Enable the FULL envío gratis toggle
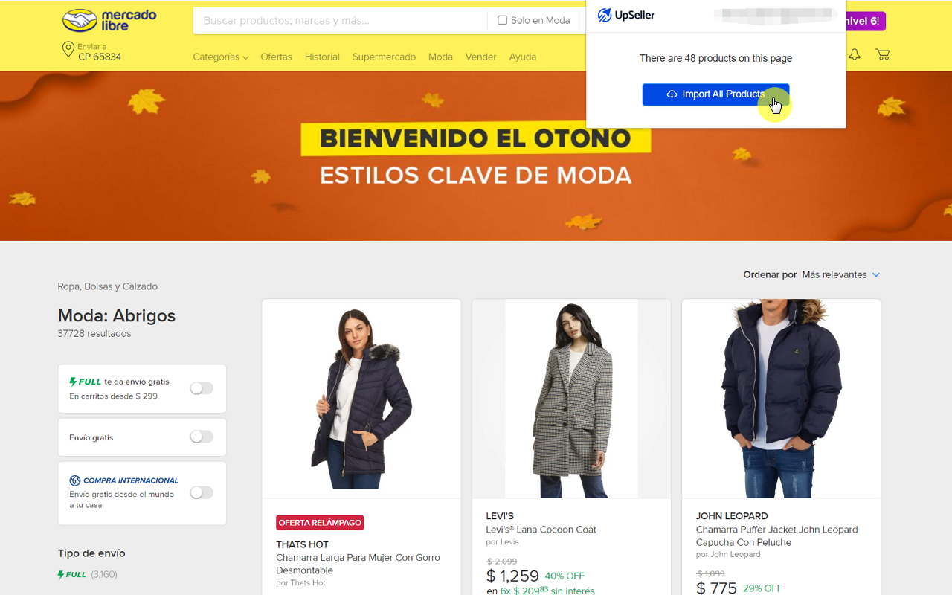 click(202, 388)
